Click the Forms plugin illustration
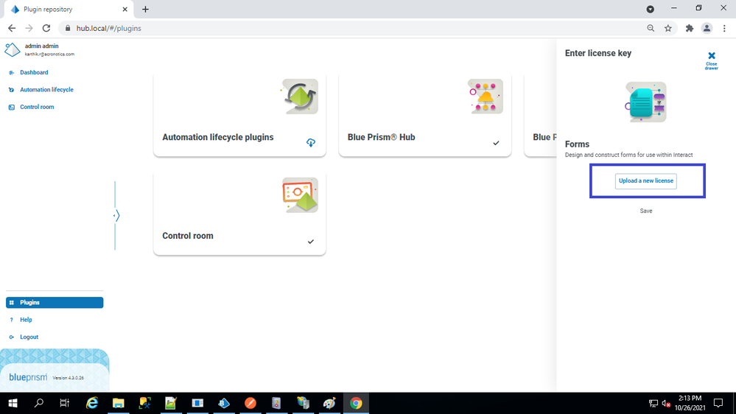736x414 pixels. (646, 102)
